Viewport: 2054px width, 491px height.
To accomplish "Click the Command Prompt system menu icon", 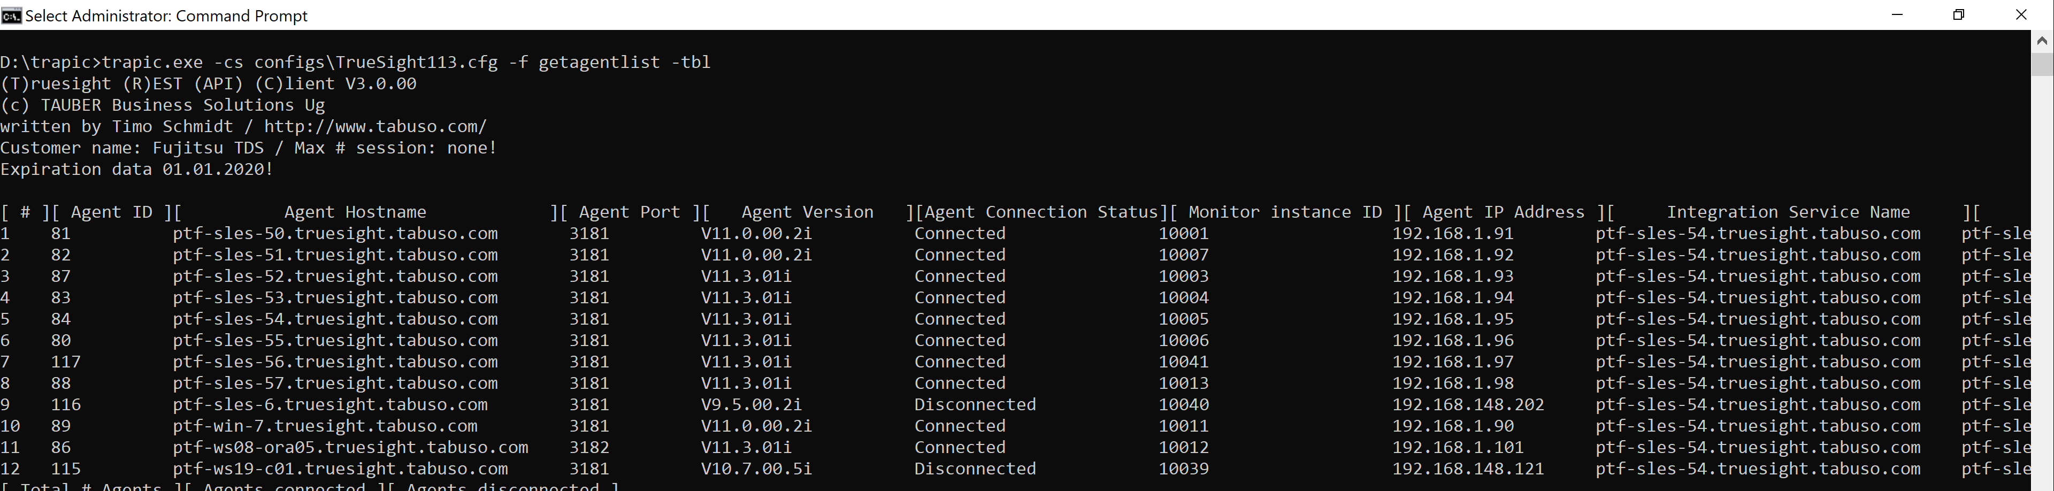I will (x=11, y=15).
